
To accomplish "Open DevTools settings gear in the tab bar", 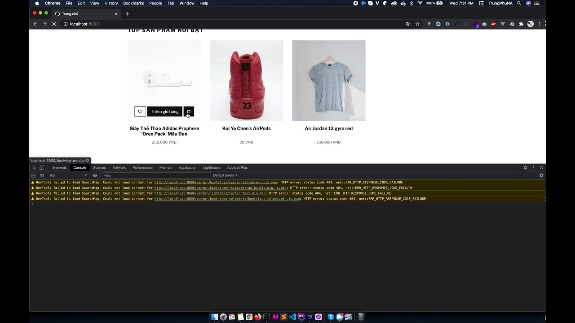I will [525, 167].
